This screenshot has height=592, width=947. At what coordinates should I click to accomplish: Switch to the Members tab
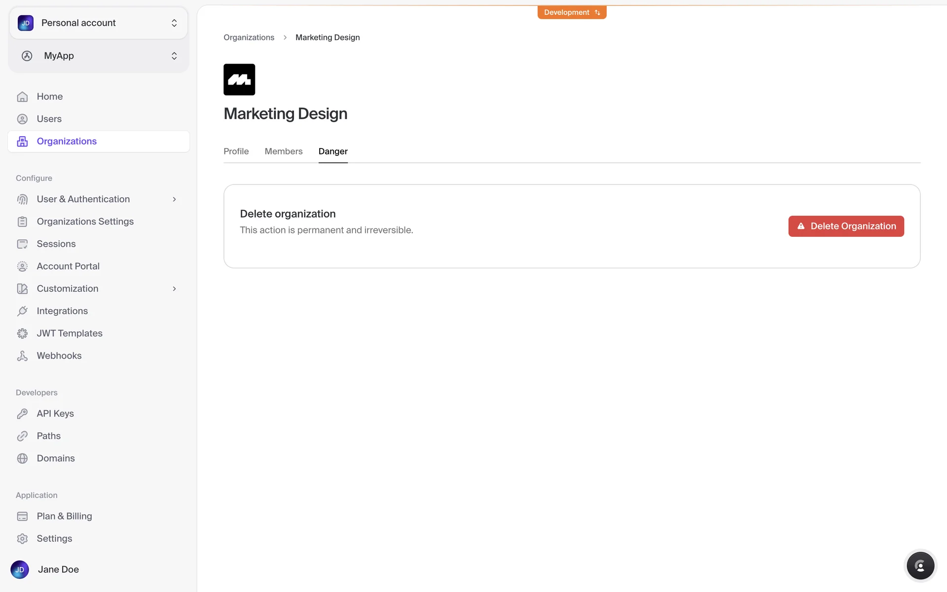[x=283, y=151]
